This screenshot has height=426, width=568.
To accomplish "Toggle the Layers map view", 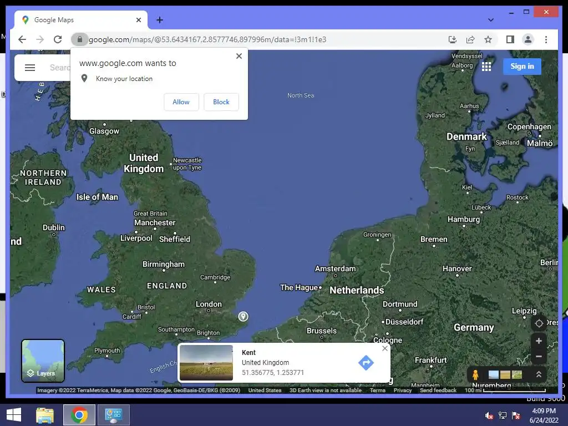I will (43, 361).
